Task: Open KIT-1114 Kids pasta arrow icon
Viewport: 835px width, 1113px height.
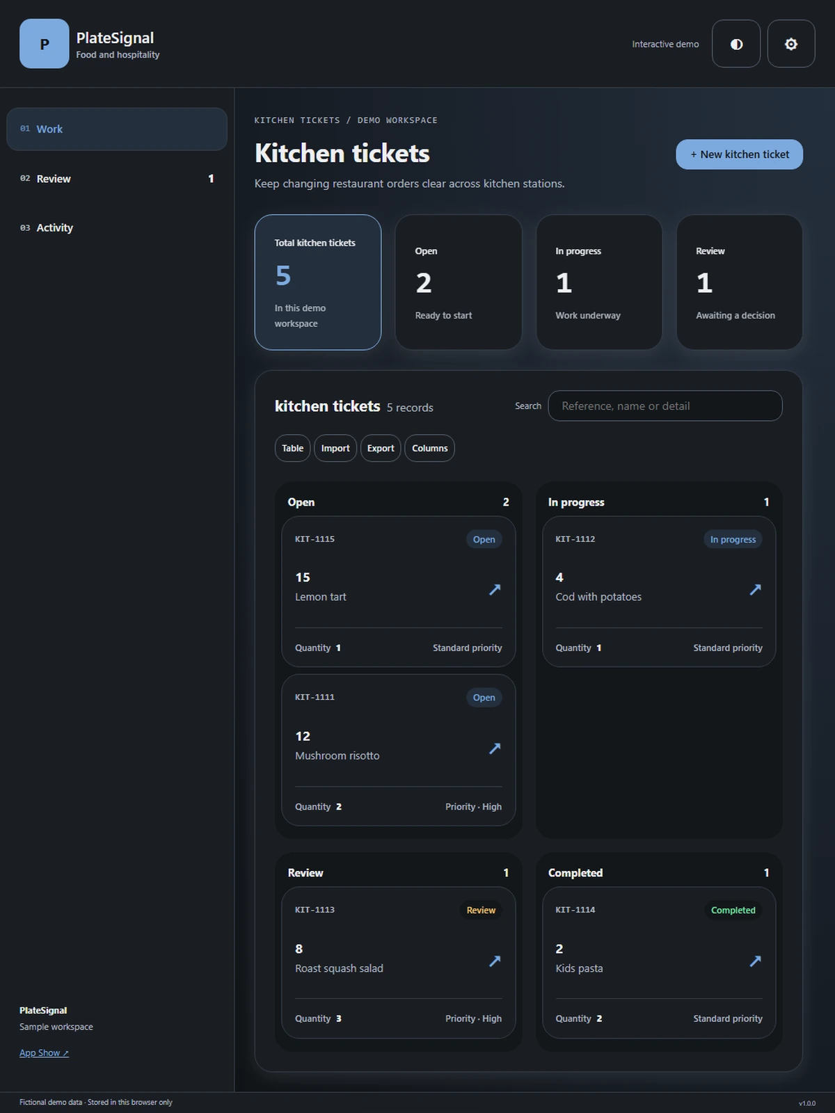Action: (755, 961)
